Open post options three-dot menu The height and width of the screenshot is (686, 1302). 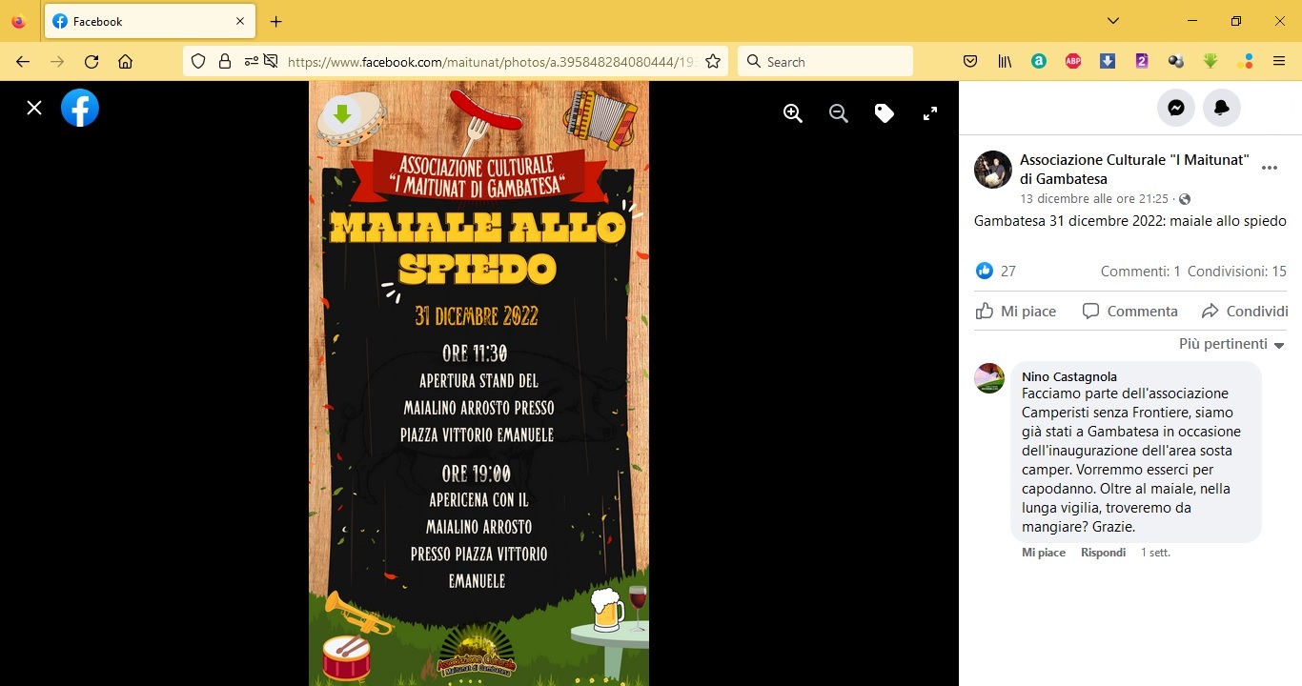click(1270, 168)
